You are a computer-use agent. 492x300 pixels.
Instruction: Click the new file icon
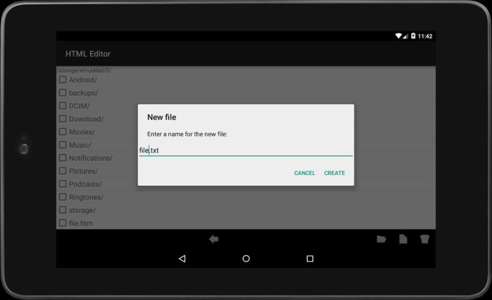point(403,239)
